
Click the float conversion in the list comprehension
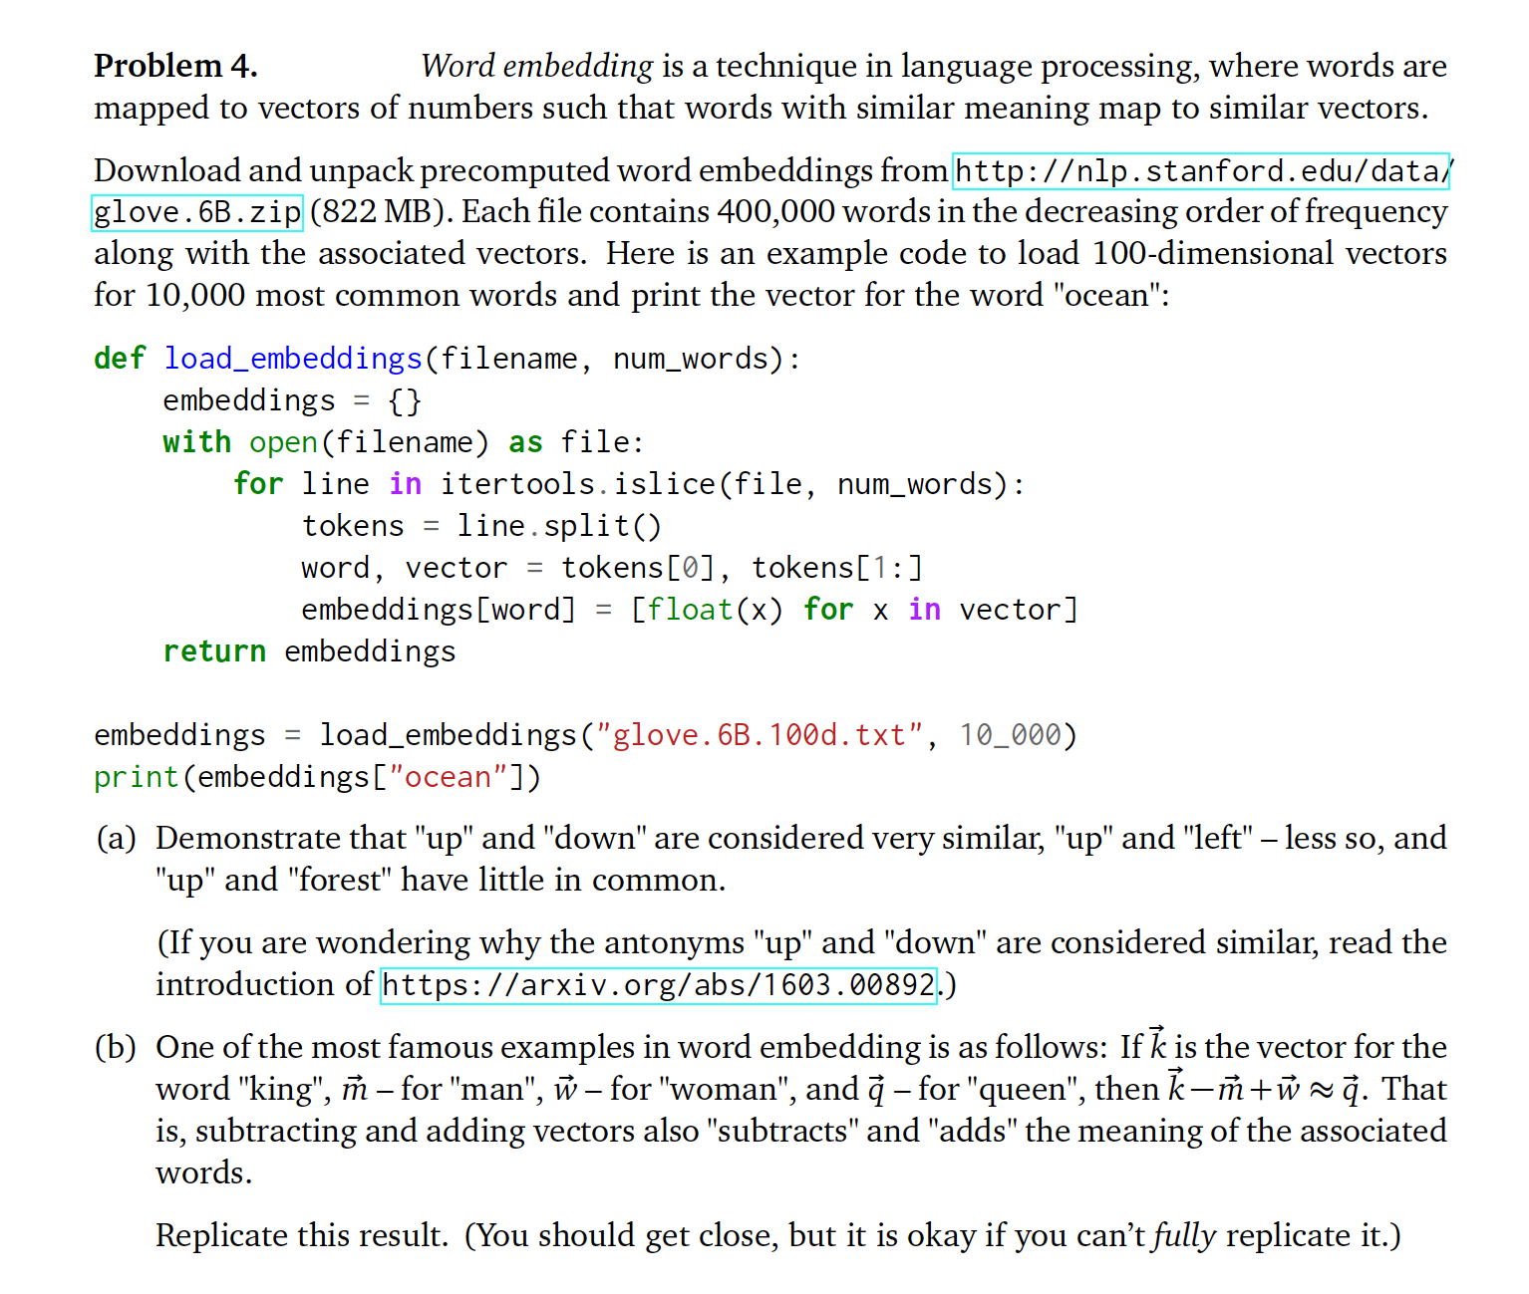(x=694, y=609)
